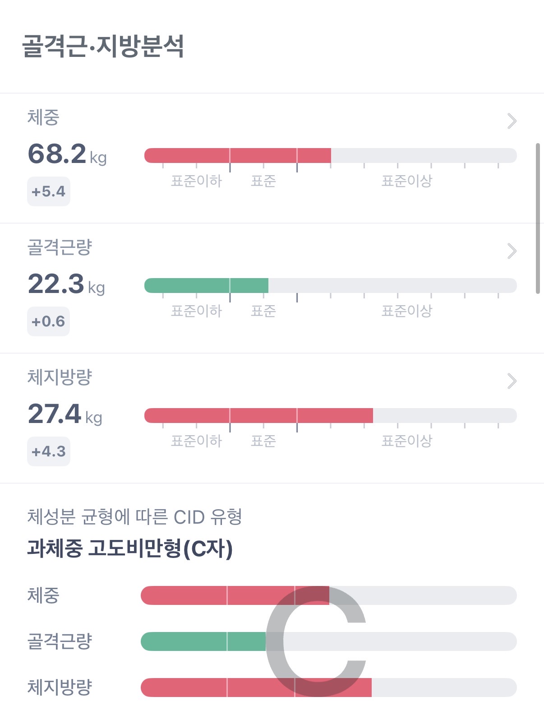Open 체중 details chevron arrow
This screenshot has height=725, width=544.
point(512,121)
